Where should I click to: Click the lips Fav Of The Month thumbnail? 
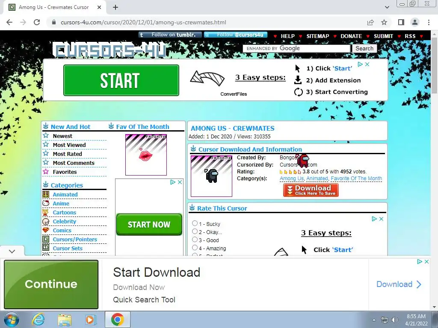pyautogui.click(x=146, y=155)
